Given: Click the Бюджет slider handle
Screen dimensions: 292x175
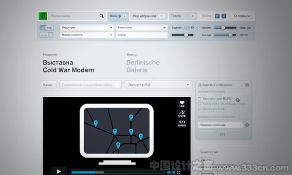Looking at the screenshot, I should 186,35.
